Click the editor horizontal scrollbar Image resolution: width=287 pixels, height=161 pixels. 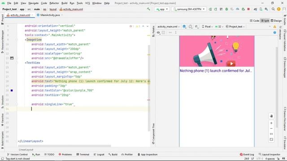65,146
